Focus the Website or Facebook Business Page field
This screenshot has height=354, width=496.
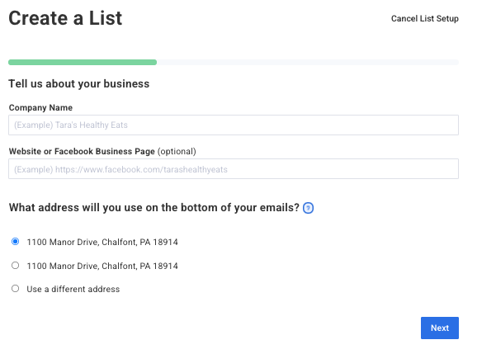(234, 169)
